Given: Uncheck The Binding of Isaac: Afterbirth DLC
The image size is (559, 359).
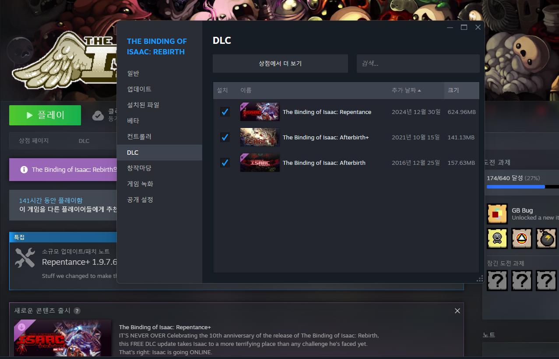Looking at the screenshot, I should pos(225,163).
